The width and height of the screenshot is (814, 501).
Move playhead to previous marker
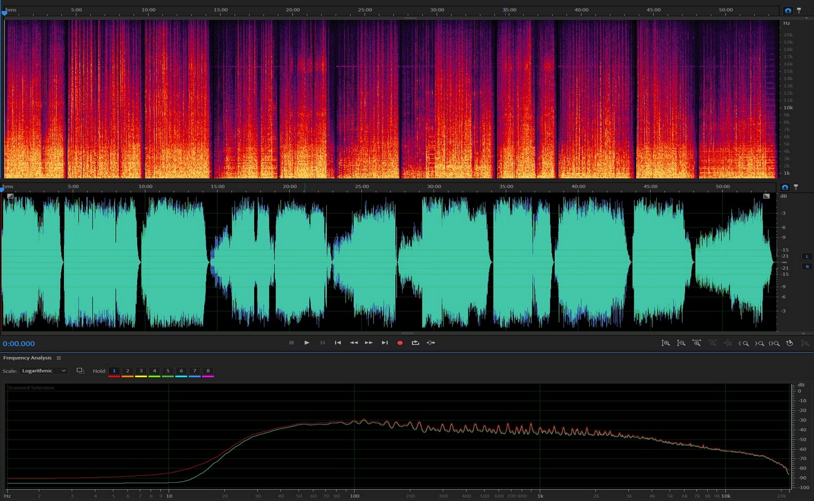point(337,343)
